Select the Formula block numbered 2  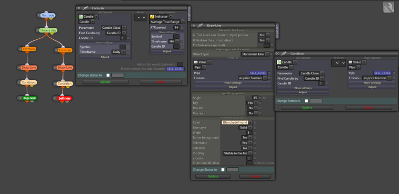pyautogui.click(x=28, y=49)
